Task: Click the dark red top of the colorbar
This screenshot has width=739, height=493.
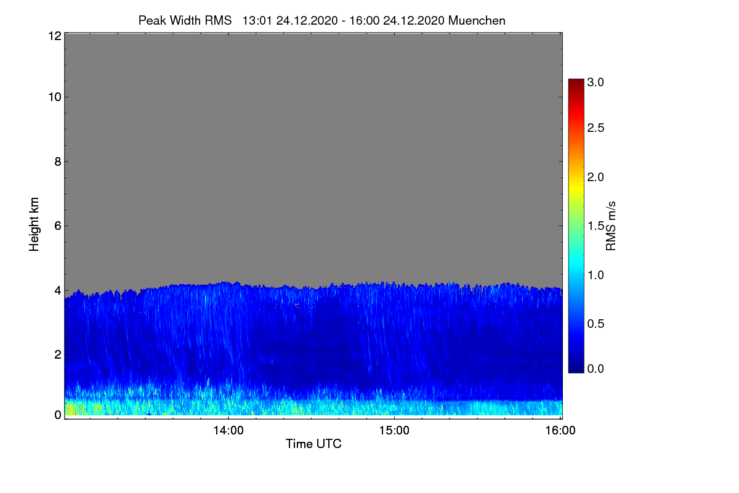Action: 576,84
